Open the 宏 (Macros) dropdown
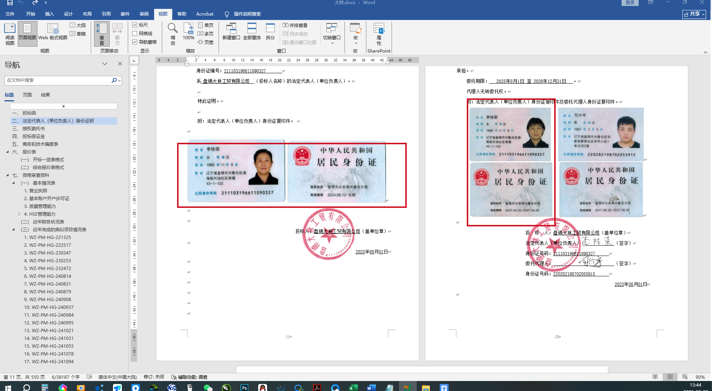The width and height of the screenshot is (712, 391). (356, 34)
